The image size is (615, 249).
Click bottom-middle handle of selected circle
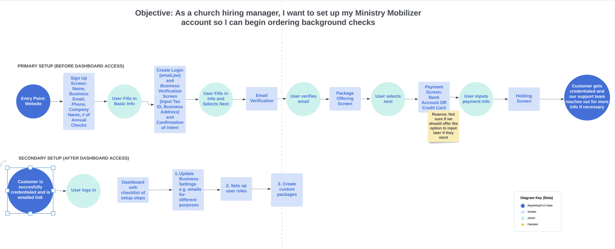[x=30, y=213]
